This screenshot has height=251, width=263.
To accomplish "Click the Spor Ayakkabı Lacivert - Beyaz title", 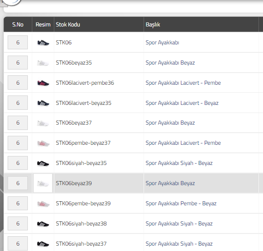I will click(182, 103).
